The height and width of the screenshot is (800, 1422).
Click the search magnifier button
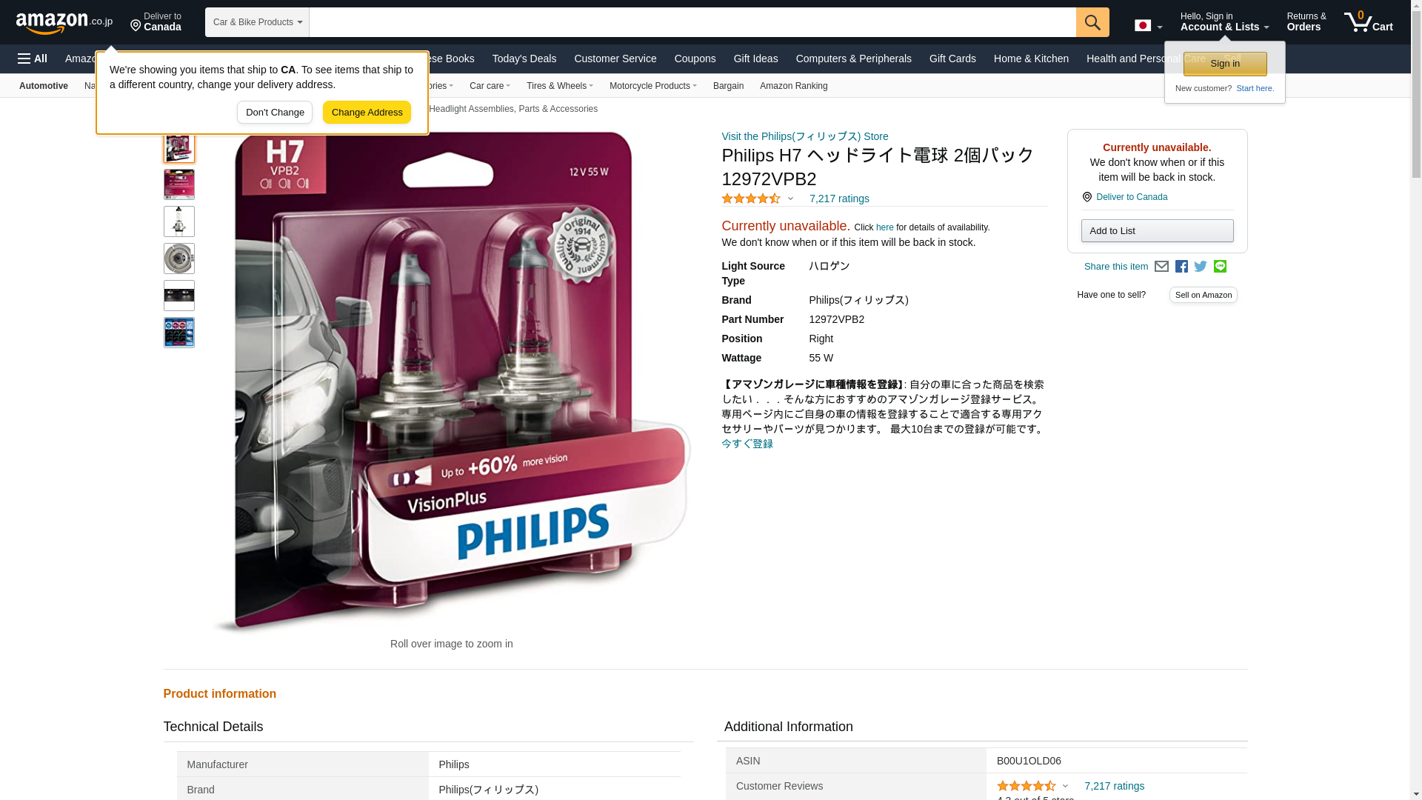[1092, 22]
